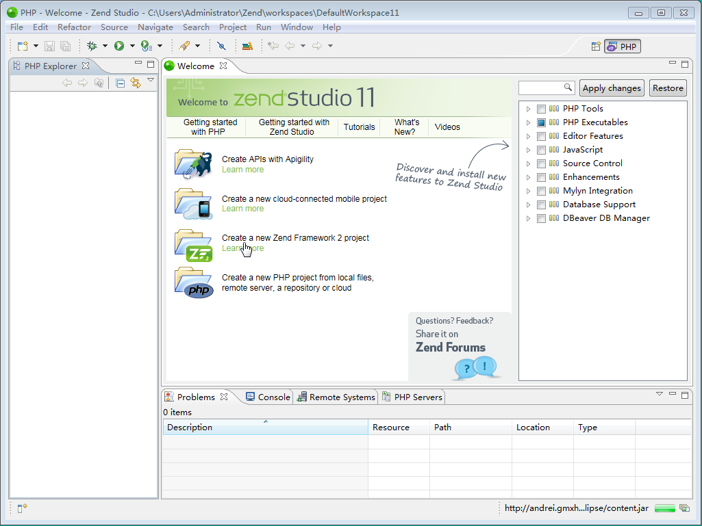702x526 pixels.
Task: Open the Run dropdown arrow
Action: (132, 46)
